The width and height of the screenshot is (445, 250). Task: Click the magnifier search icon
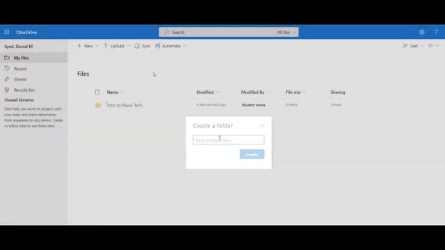click(x=166, y=32)
